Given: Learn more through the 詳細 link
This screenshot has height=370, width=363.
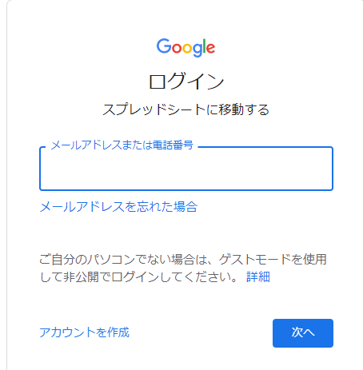Looking at the screenshot, I should coord(258,277).
